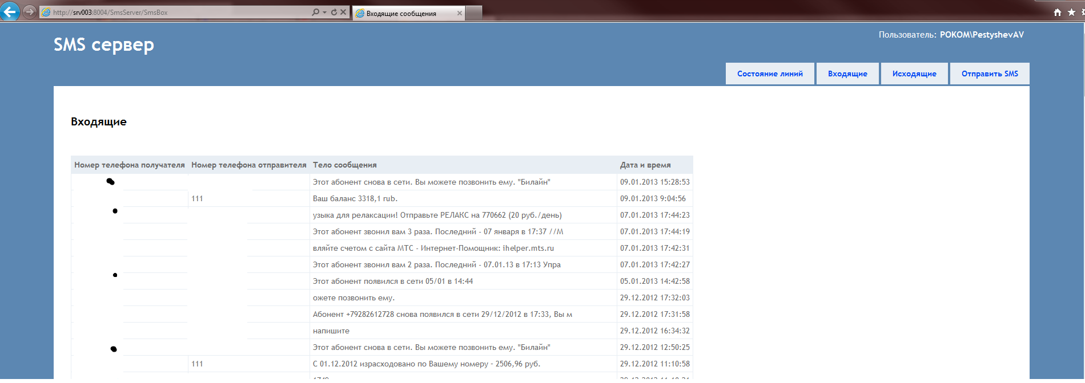Image resolution: width=1085 pixels, height=383 pixels.
Task: Open a new blank browser tab
Action: pos(474,13)
